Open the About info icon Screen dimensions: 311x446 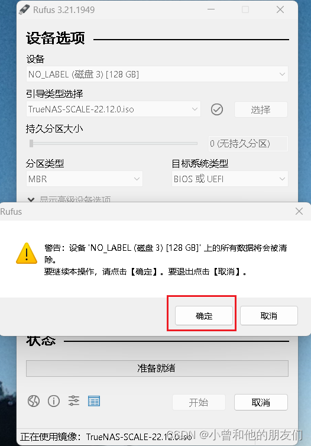(x=54, y=402)
